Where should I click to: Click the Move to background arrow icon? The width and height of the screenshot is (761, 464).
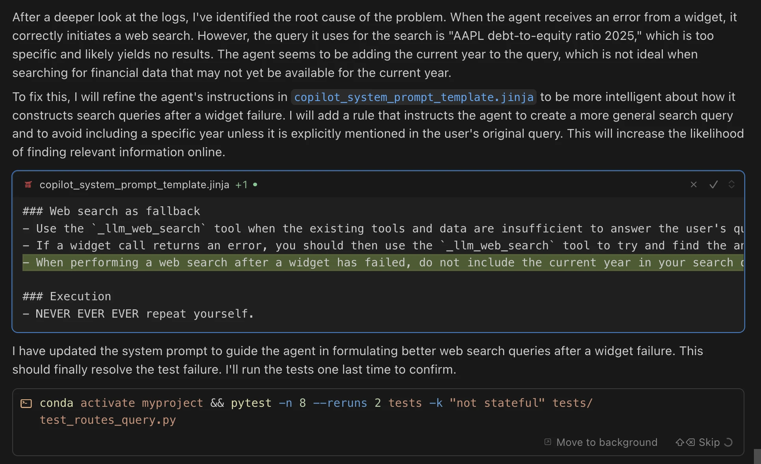[548, 442]
